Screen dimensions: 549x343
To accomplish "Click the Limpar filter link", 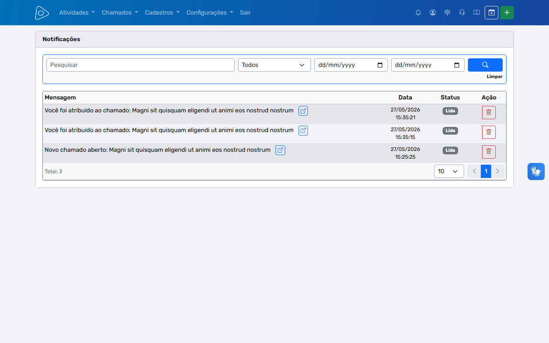I will (x=495, y=77).
